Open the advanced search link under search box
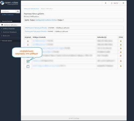 point(8,15)
